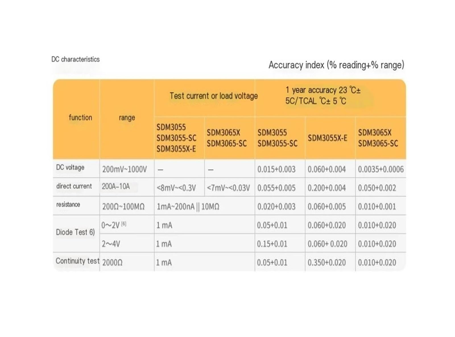The height and width of the screenshot is (337, 455).
Task: Select the "2~4V" diode range cell
Action: [x=111, y=244]
